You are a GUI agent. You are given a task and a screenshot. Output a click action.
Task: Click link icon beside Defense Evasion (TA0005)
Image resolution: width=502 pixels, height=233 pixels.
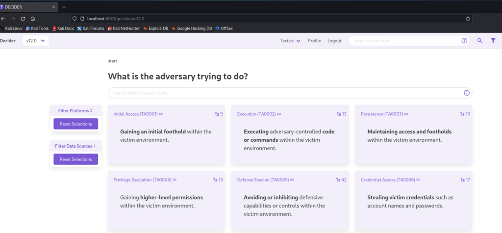tap(292, 180)
